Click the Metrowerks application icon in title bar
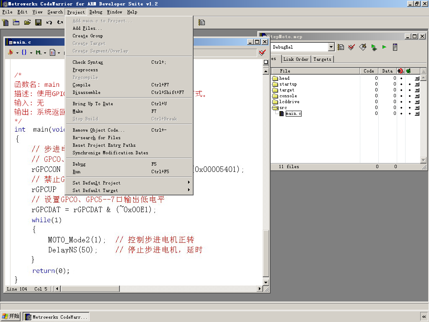 tap(4, 4)
